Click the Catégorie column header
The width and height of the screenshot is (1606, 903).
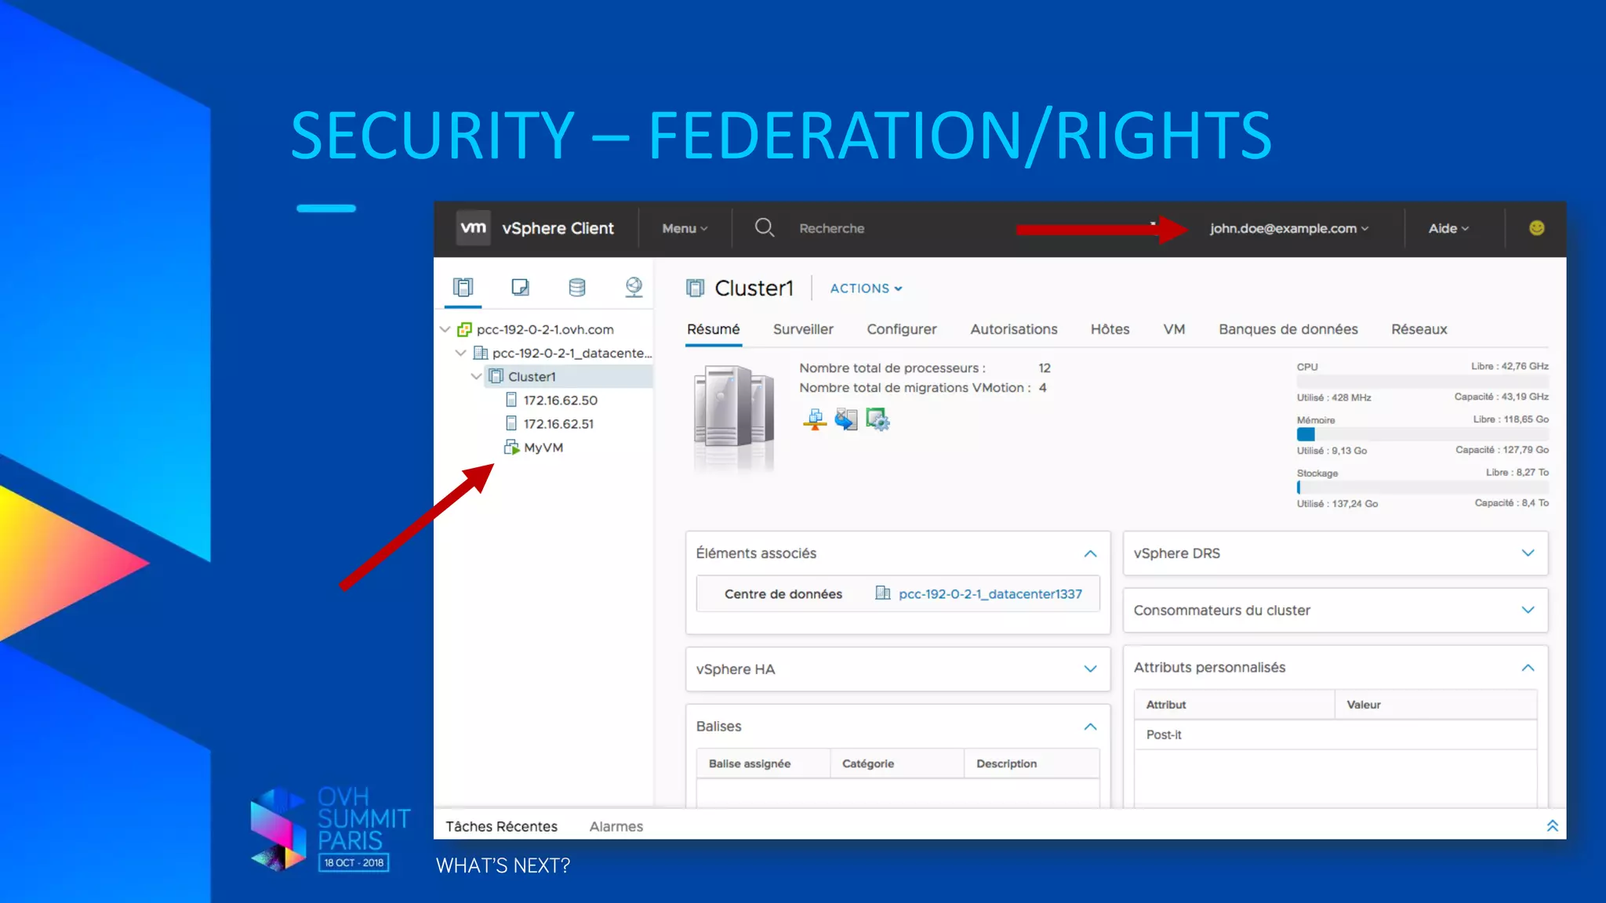[x=897, y=763]
